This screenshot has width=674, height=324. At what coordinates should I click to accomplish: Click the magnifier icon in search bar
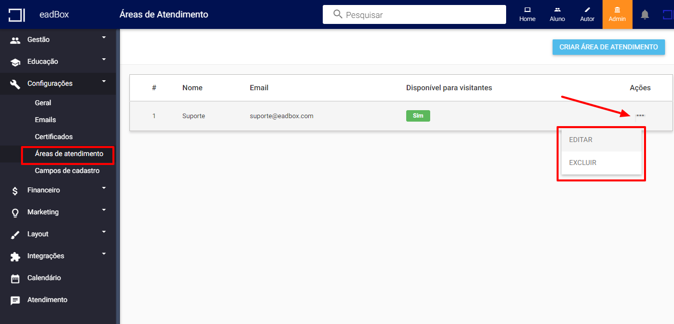tap(338, 14)
